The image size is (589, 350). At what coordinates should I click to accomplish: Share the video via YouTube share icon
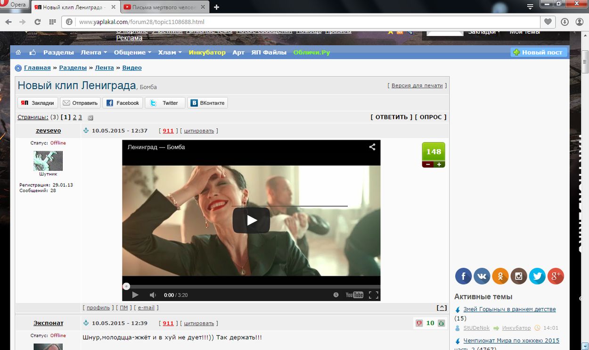[x=372, y=147]
